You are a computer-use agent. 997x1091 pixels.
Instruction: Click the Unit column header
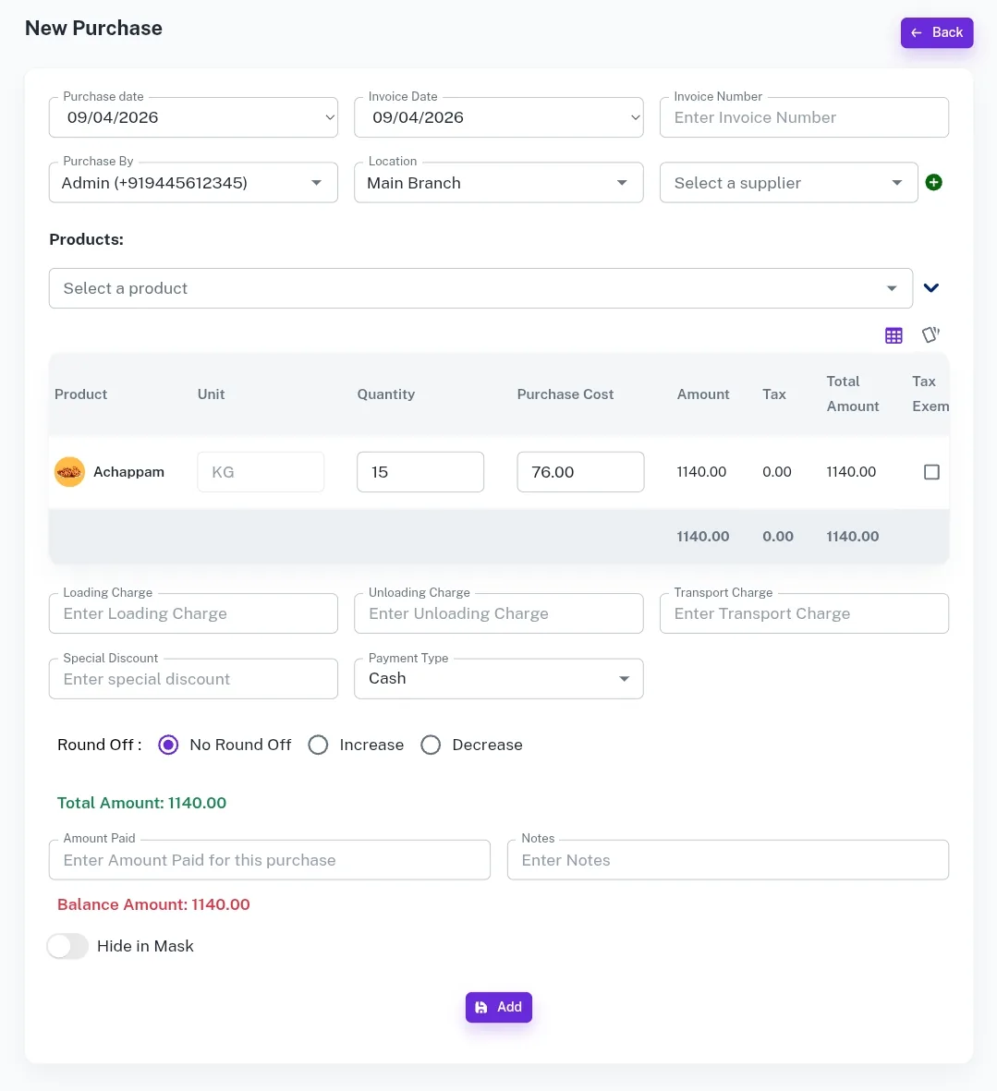pyautogui.click(x=211, y=394)
